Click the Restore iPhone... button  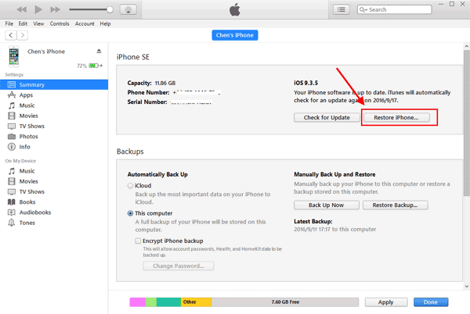point(396,117)
